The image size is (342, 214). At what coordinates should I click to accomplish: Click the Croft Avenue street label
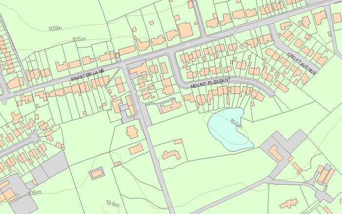pos(301,63)
